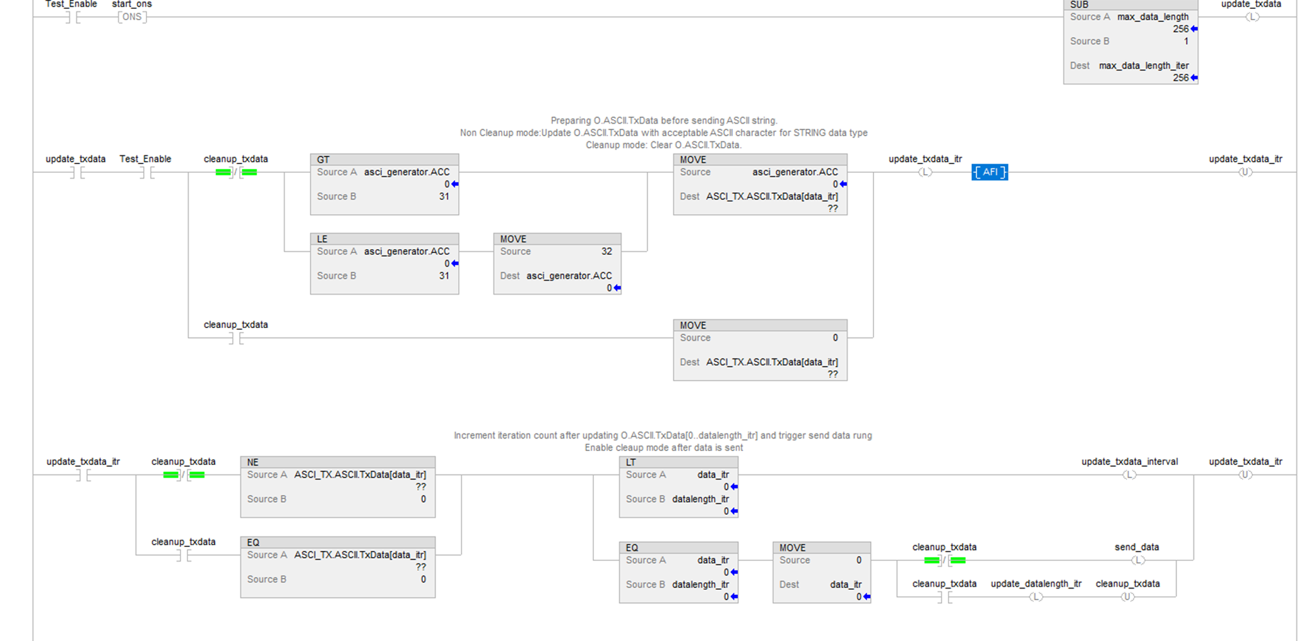Select the NE instruction block header
The height and width of the screenshot is (641, 1309).
pos(338,462)
